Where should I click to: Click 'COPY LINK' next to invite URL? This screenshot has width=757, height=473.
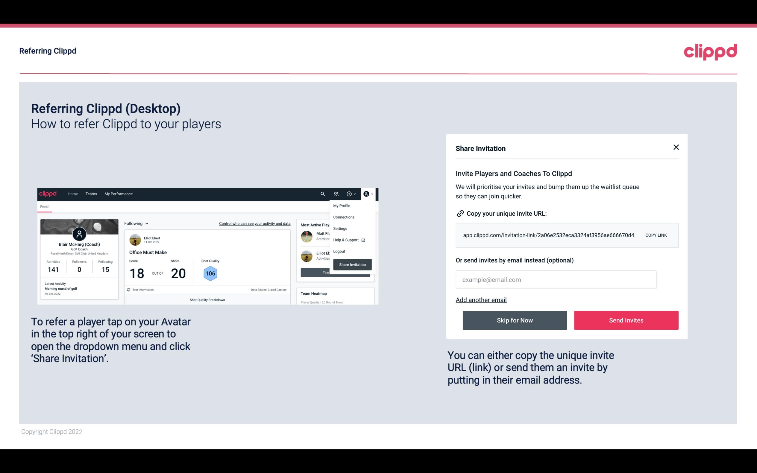[x=656, y=235]
